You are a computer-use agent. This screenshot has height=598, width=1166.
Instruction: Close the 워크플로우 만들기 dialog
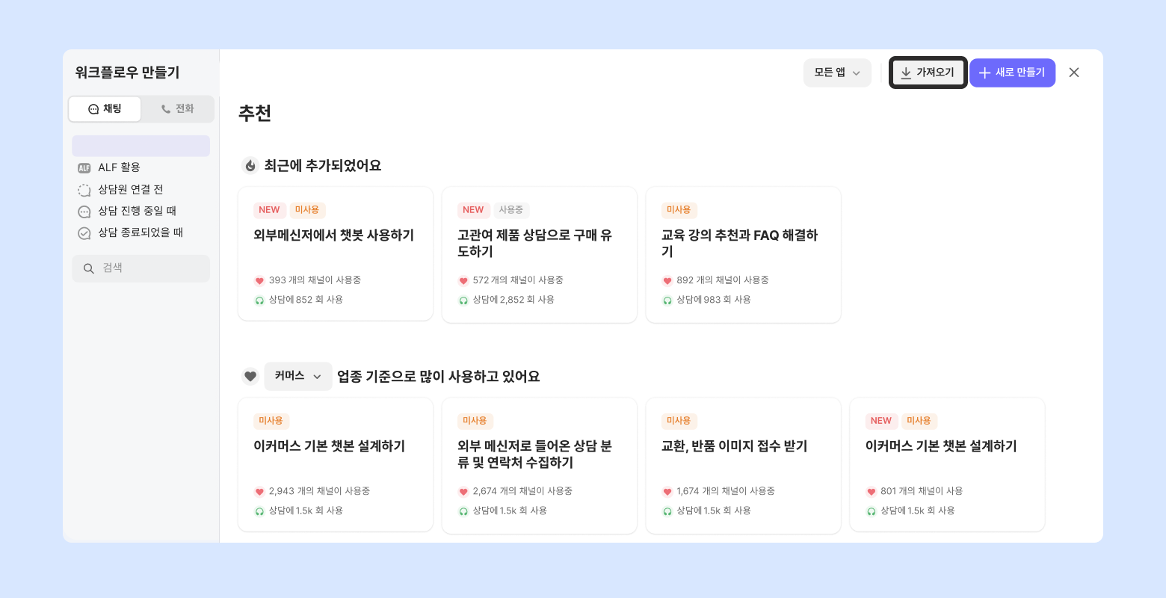[x=1074, y=73]
